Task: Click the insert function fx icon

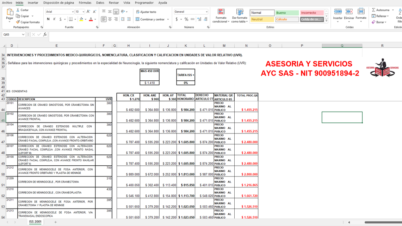Action: pos(45,34)
